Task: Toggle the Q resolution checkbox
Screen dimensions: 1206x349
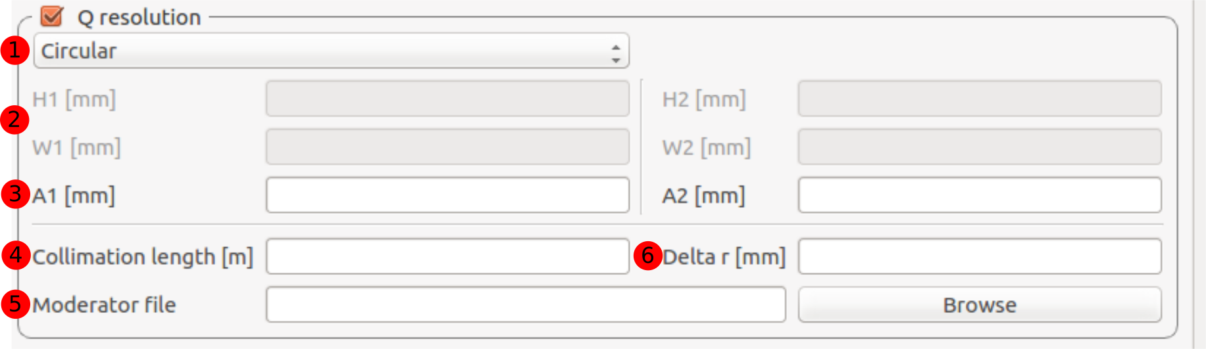Action: [51, 16]
